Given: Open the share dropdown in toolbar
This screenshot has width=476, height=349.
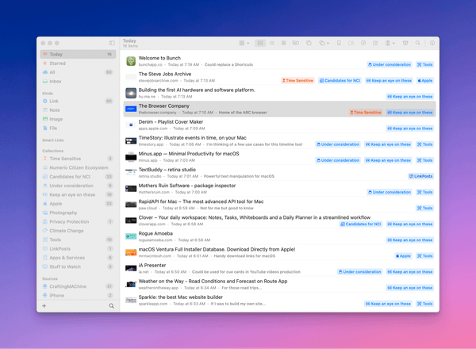Looking at the screenshot, I should click(390, 43).
